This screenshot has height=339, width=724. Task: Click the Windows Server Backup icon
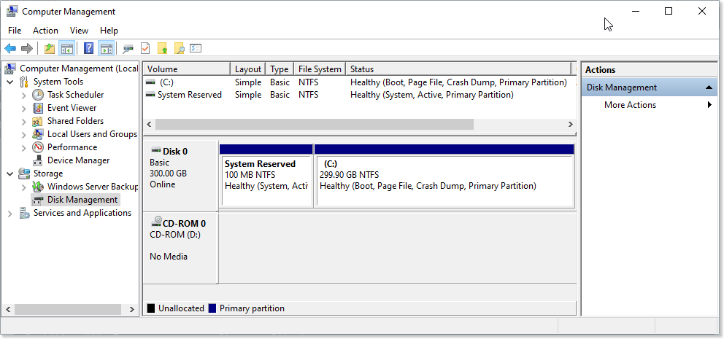click(38, 187)
